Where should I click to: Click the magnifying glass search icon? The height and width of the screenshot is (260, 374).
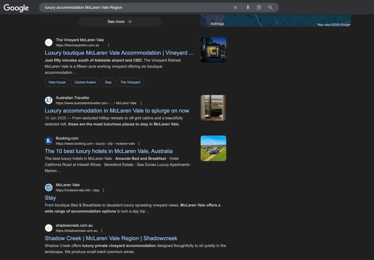(x=271, y=8)
